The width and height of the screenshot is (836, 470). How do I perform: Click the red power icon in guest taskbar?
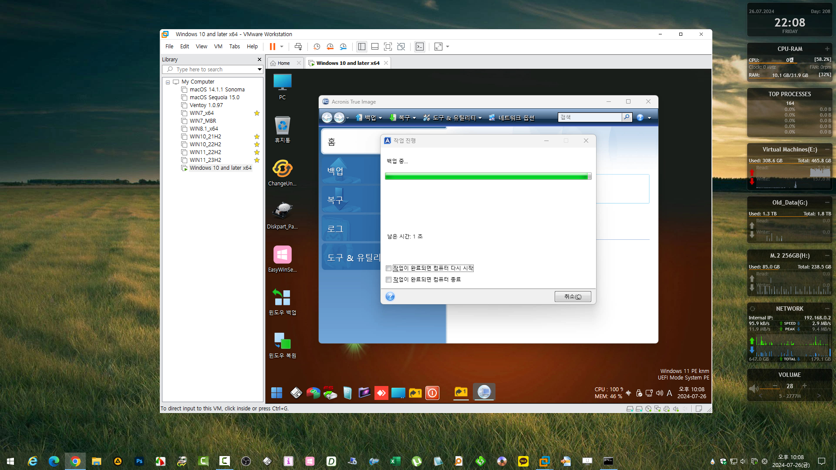(x=432, y=393)
